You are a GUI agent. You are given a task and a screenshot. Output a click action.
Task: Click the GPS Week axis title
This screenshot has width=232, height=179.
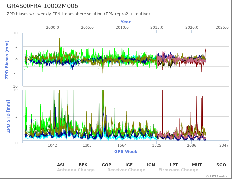coord(126,151)
